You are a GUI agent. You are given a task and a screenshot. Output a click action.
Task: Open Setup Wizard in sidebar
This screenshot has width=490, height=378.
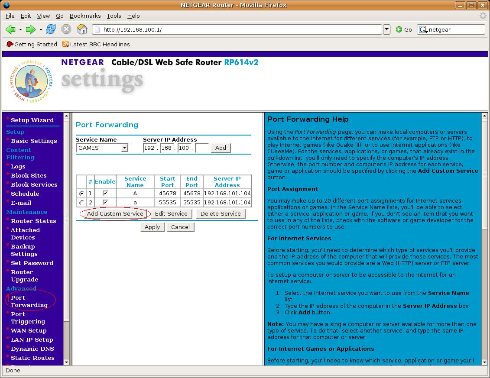click(32, 120)
